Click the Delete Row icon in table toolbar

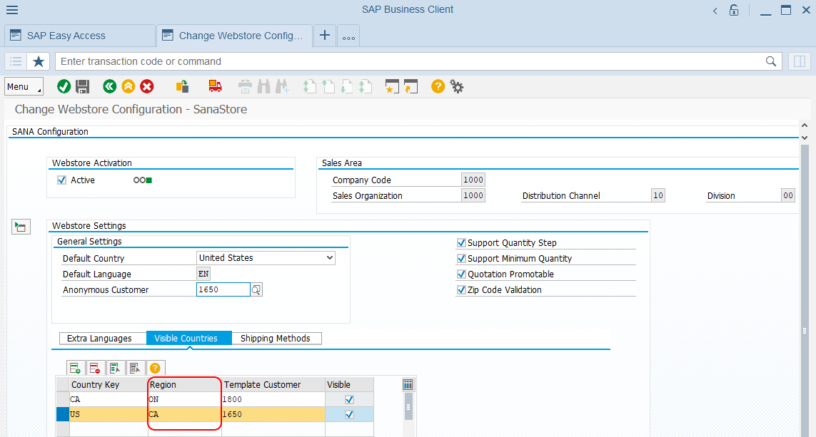click(95, 369)
